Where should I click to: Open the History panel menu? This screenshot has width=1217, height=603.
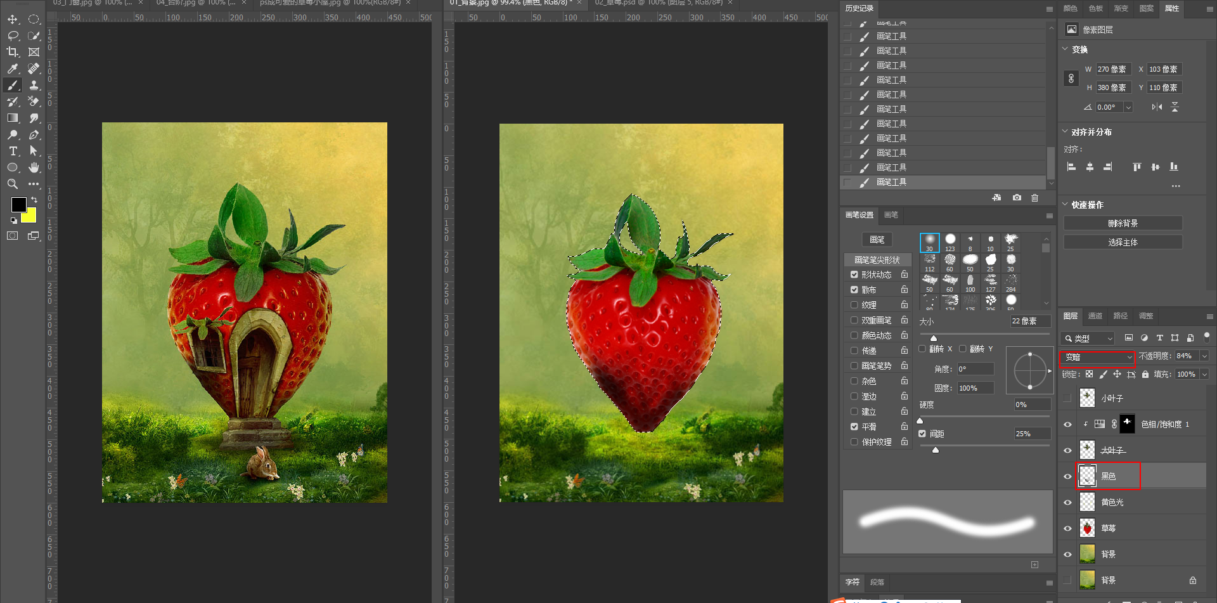[x=1049, y=9]
